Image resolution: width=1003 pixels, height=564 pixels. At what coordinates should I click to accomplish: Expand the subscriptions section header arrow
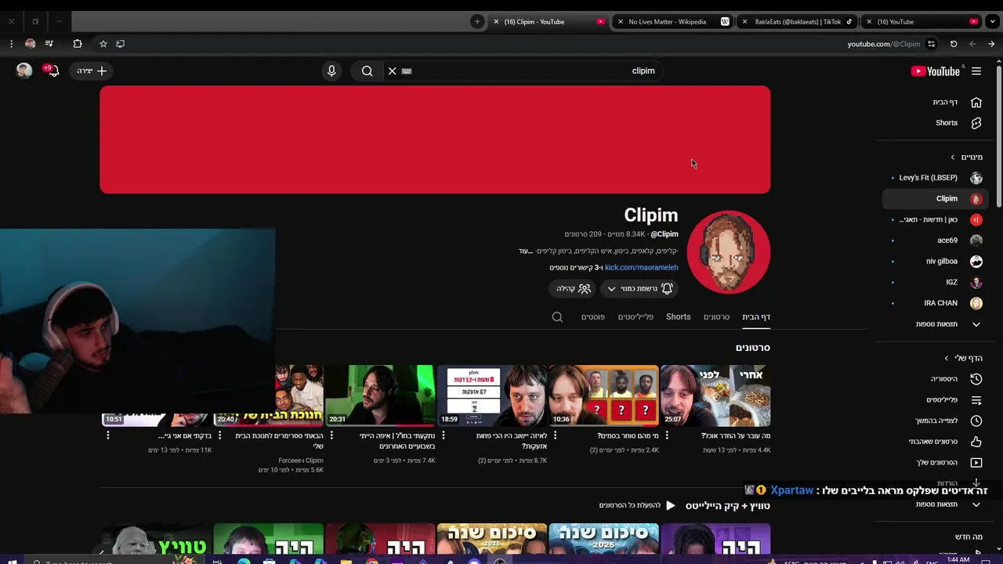953,157
